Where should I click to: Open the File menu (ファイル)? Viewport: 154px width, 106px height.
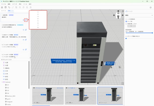pos(3,4)
